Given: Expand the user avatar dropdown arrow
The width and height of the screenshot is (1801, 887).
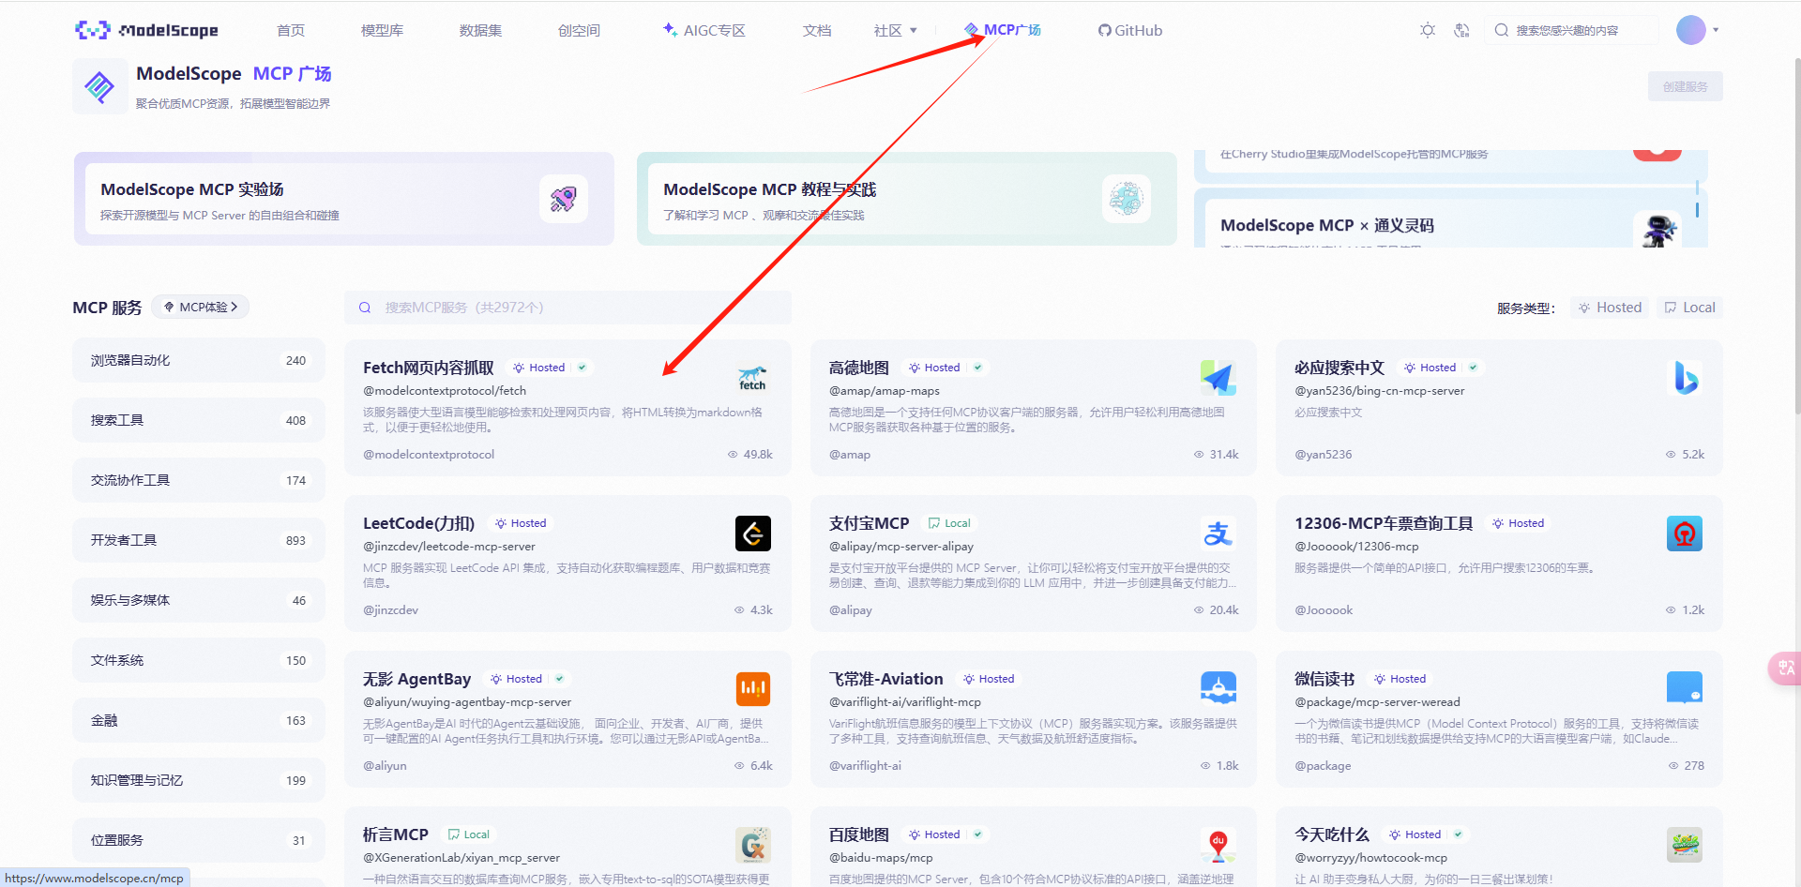Looking at the screenshot, I should click(1716, 30).
